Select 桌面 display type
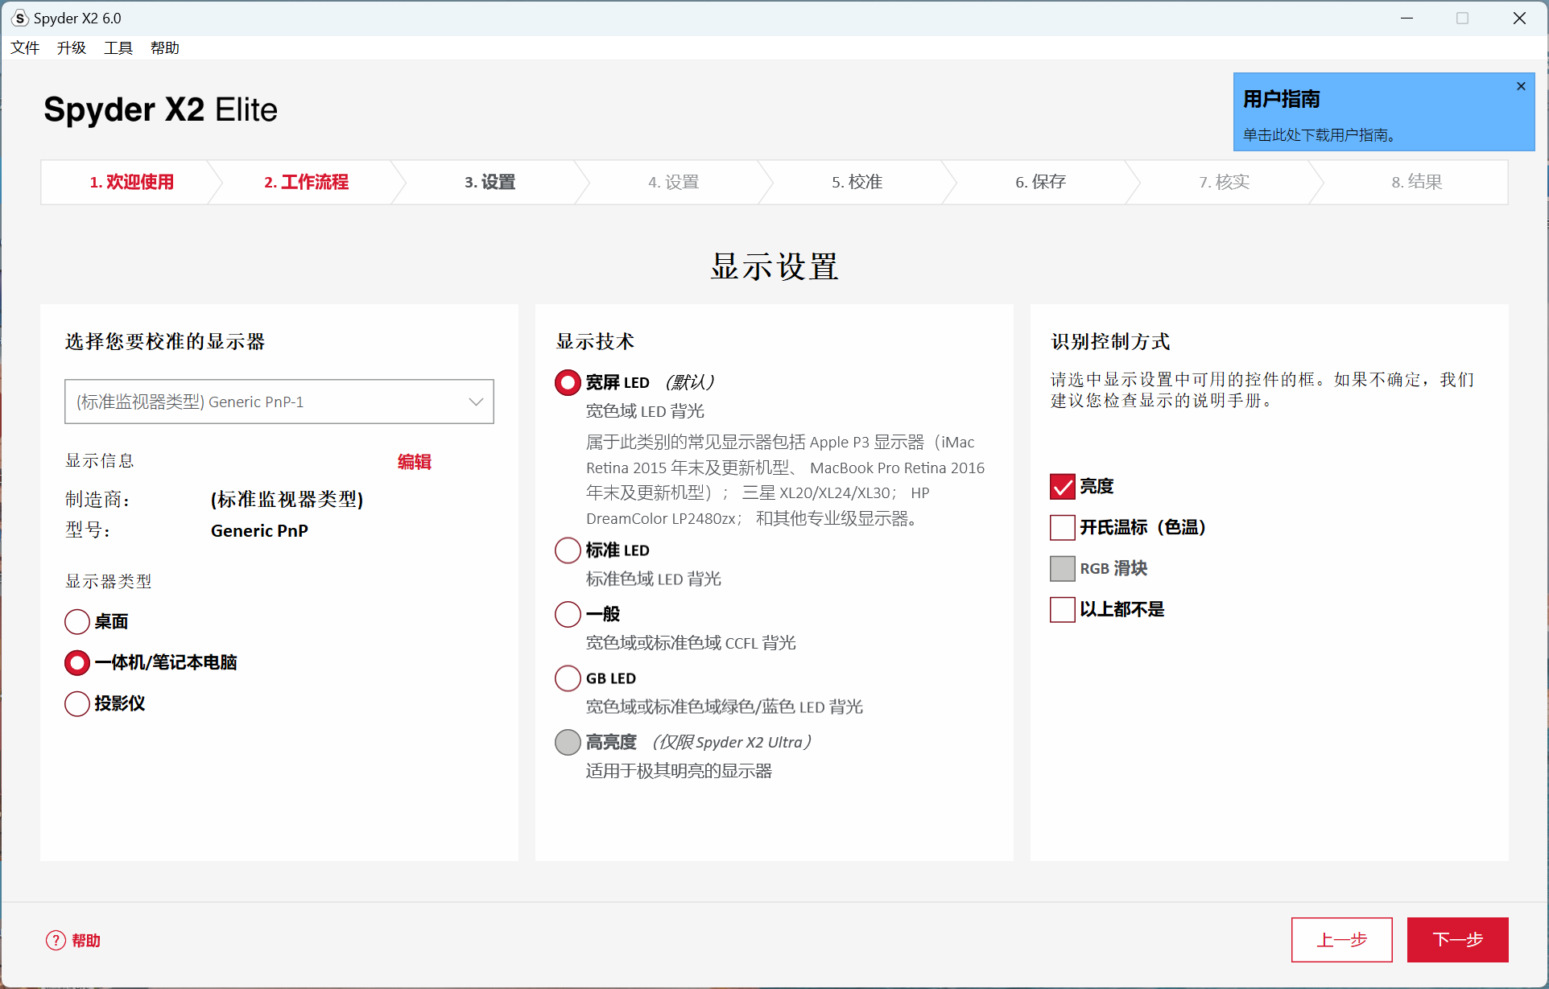This screenshot has height=989, width=1549. tap(77, 621)
